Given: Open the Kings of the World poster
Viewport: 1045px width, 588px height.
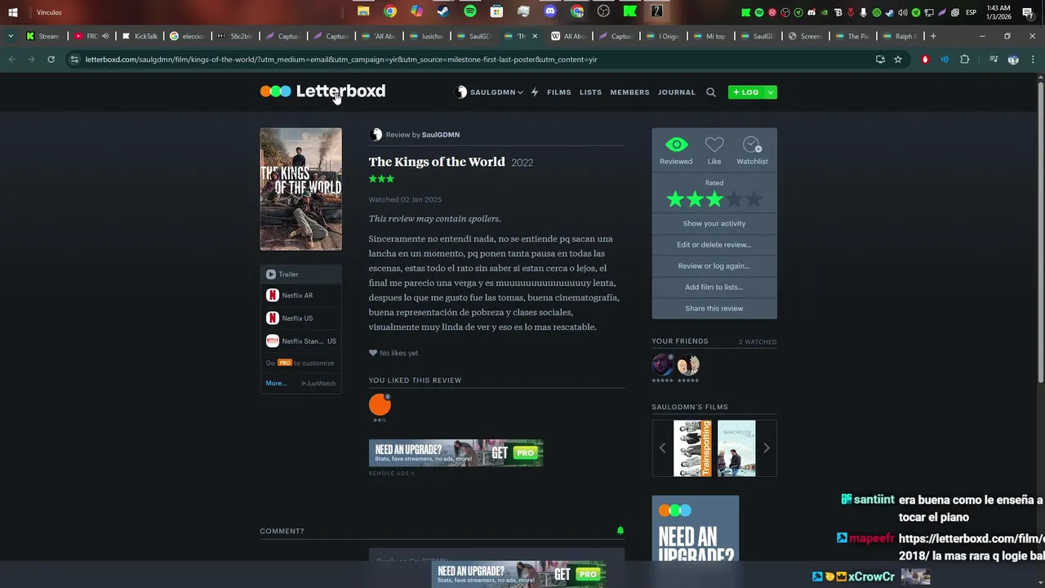Looking at the screenshot, I should 300,189.
